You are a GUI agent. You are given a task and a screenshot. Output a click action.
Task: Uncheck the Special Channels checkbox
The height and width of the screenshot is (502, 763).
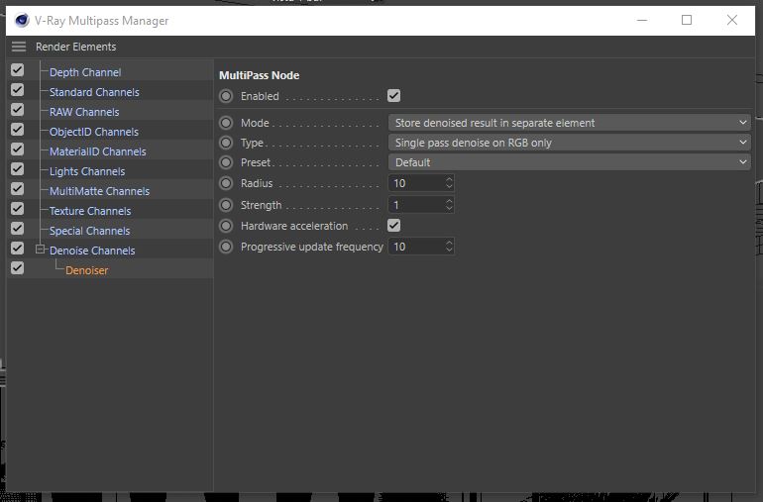coord(18,228)
